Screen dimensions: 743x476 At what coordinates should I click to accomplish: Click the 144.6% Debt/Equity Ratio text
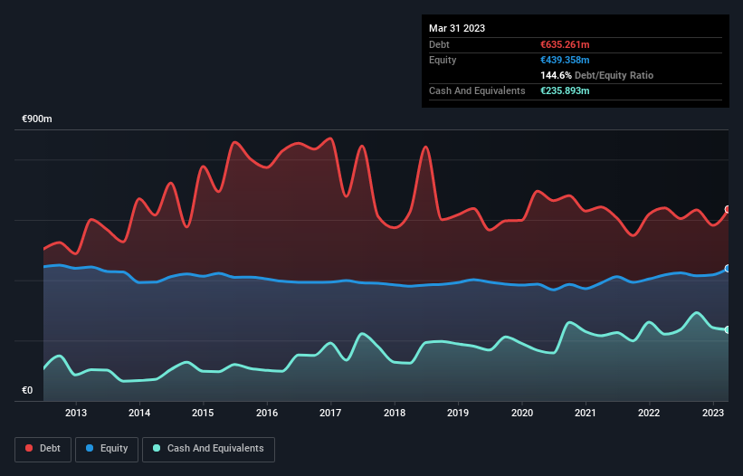[596, 75]
